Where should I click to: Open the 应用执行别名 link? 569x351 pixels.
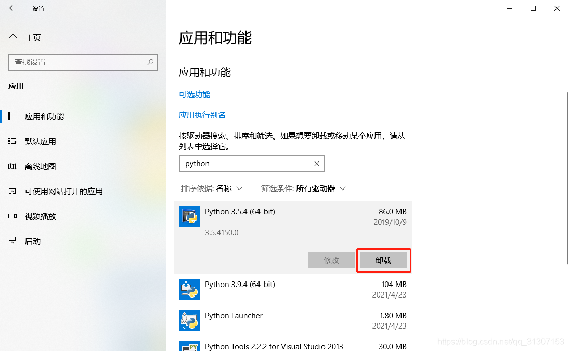click(202, 115)
